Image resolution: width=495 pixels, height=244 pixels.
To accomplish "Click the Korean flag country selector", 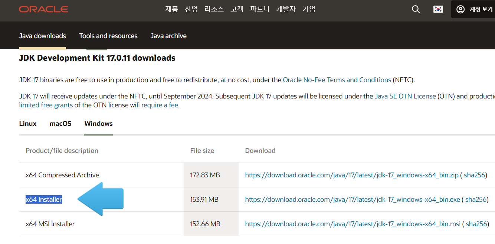I will (x=438, y=9).
